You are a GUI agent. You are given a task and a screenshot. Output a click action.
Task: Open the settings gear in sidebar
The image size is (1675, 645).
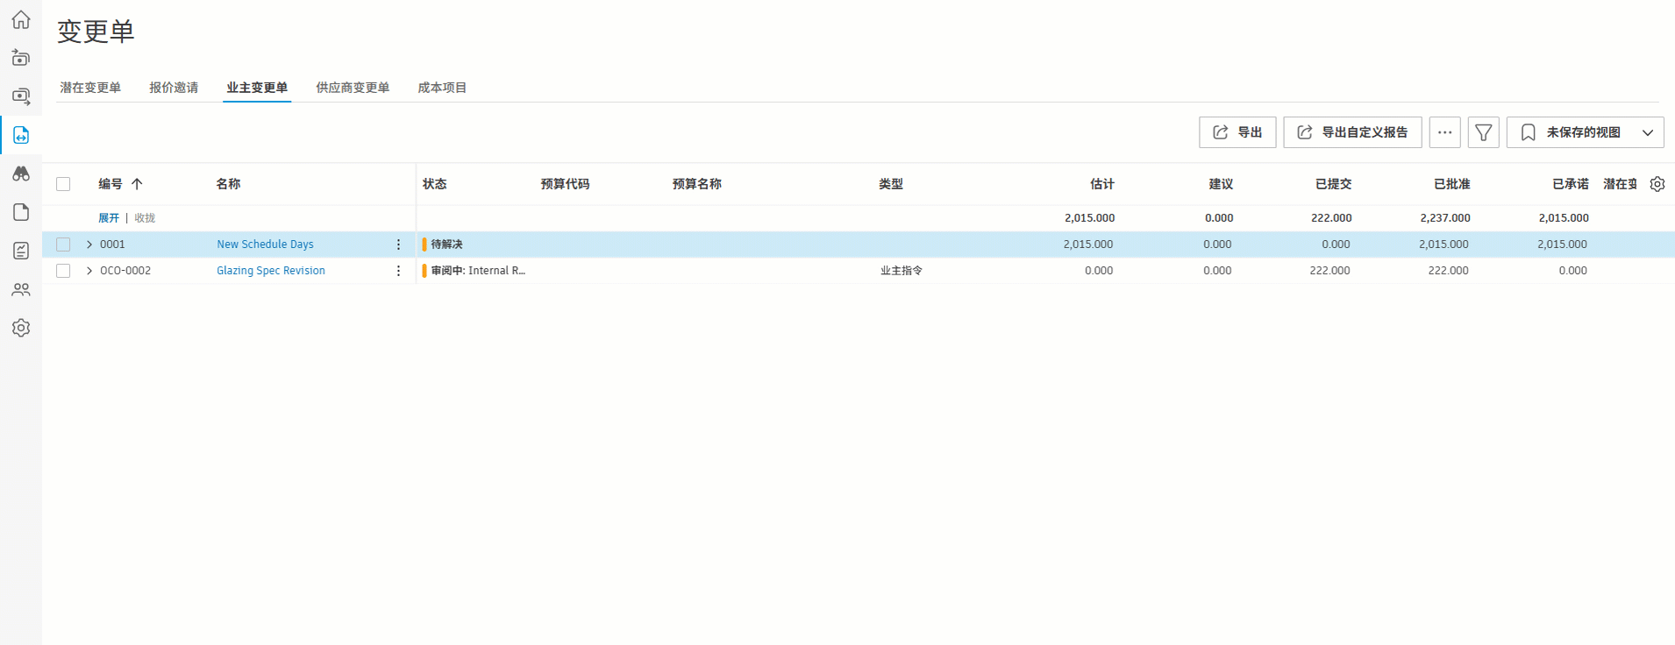coord(21,328)
